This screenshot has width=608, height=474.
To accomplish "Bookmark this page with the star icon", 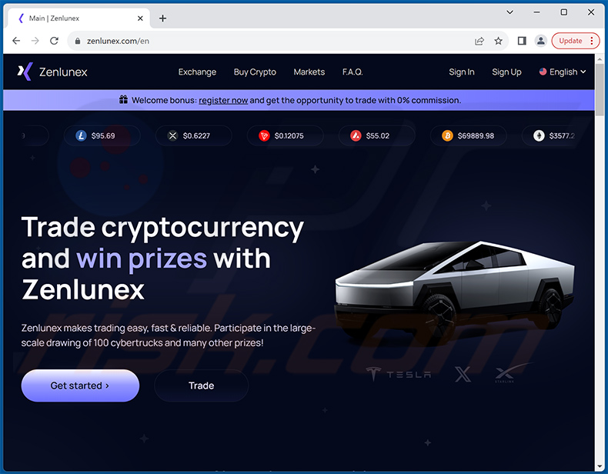I will click(498, 41).
